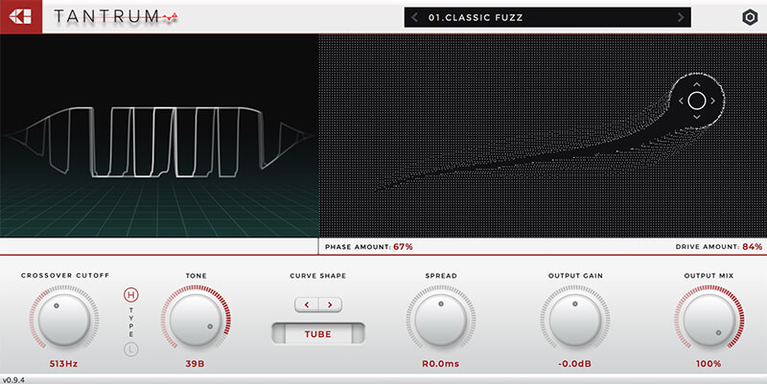Select low-pass L filter type
This screenshot has height=384, width=767.
click(x=130, y=350)
